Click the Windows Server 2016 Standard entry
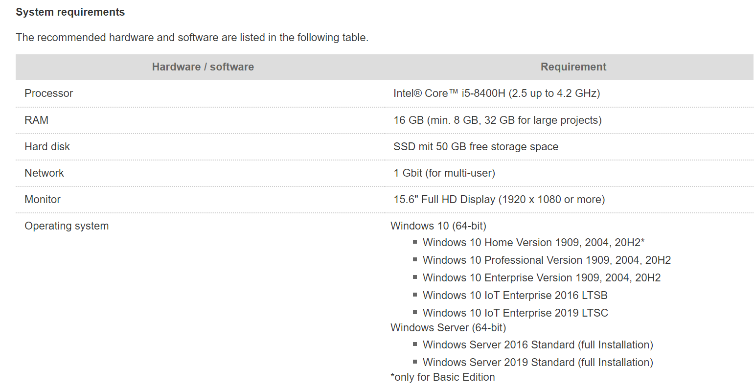Screen dimensions: 754x390 538,345
